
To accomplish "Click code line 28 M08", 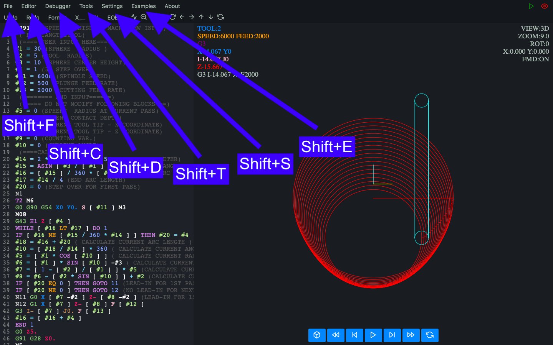I will 21,214.
